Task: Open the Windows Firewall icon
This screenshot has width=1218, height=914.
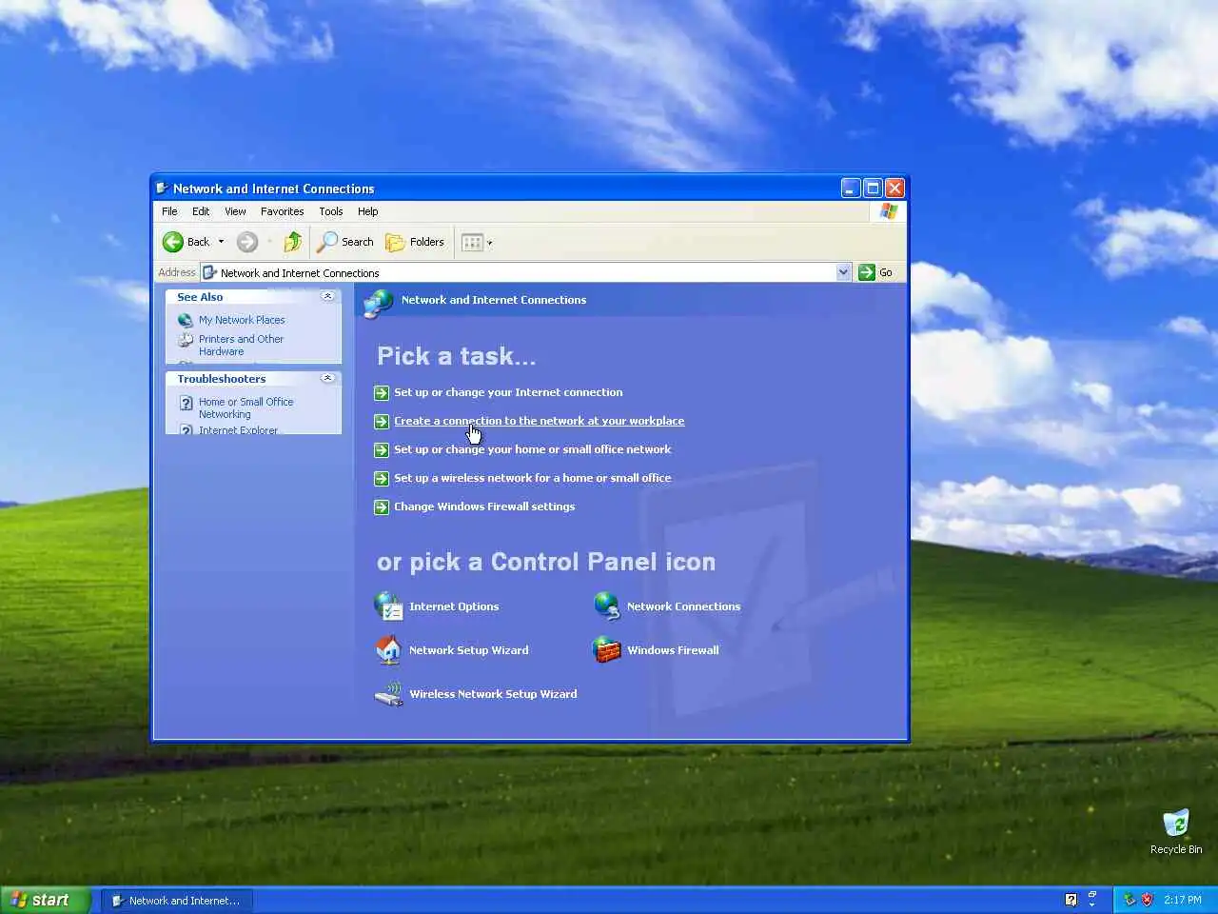Action: 607,649
